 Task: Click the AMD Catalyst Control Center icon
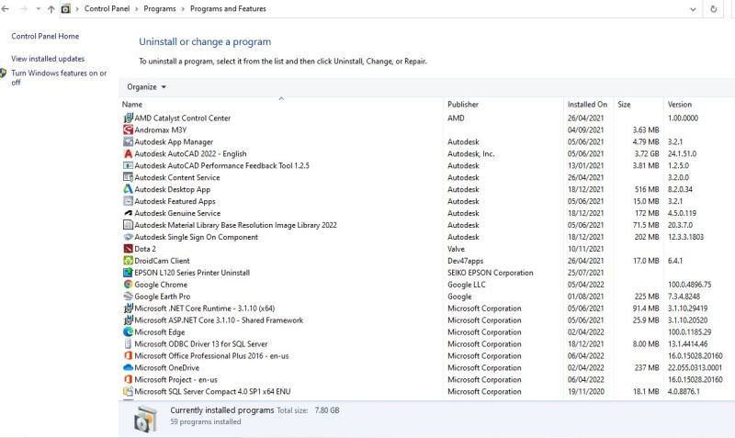[x=128, y=118]
